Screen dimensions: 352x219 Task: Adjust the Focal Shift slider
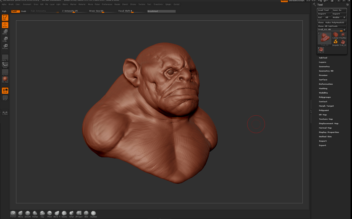131,11
